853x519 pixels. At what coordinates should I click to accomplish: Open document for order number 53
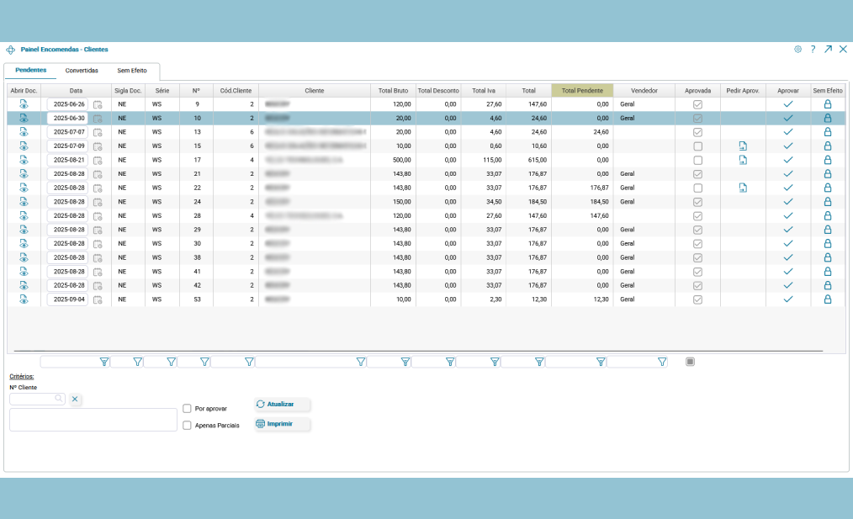pos(24,299)
